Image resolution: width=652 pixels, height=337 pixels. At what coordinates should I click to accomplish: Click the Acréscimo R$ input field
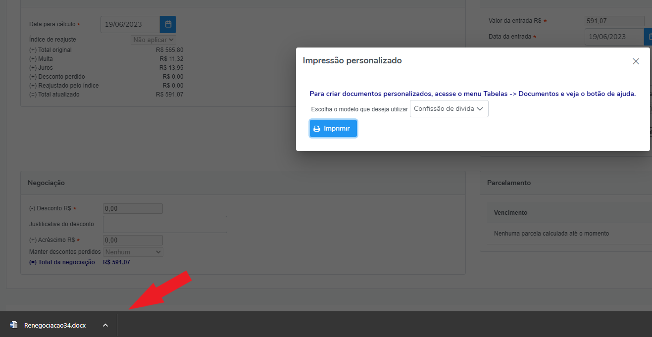coord(133,240)
